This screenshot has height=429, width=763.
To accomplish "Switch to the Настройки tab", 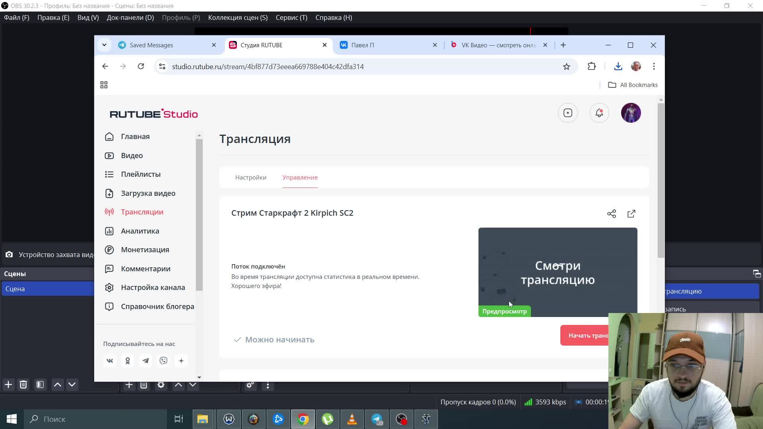I will pos(250,178).
